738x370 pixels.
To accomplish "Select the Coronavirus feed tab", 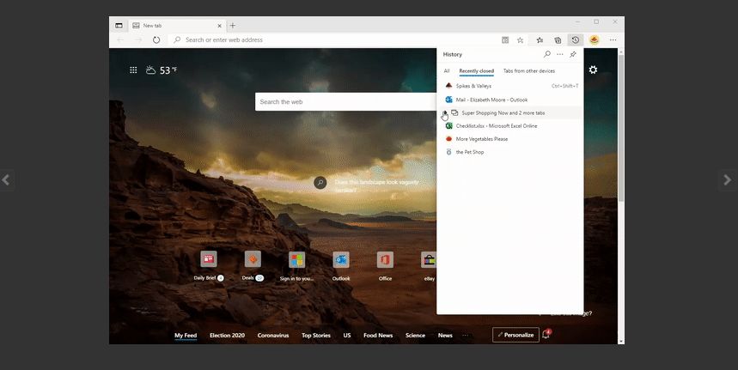I will pos(273,335).
